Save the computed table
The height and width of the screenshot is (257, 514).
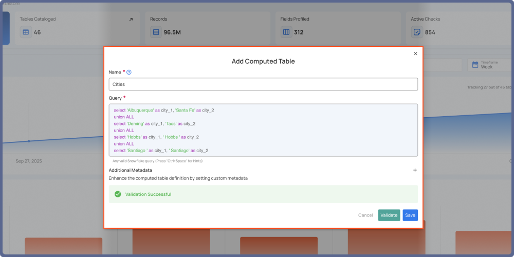tap(410, 215)
